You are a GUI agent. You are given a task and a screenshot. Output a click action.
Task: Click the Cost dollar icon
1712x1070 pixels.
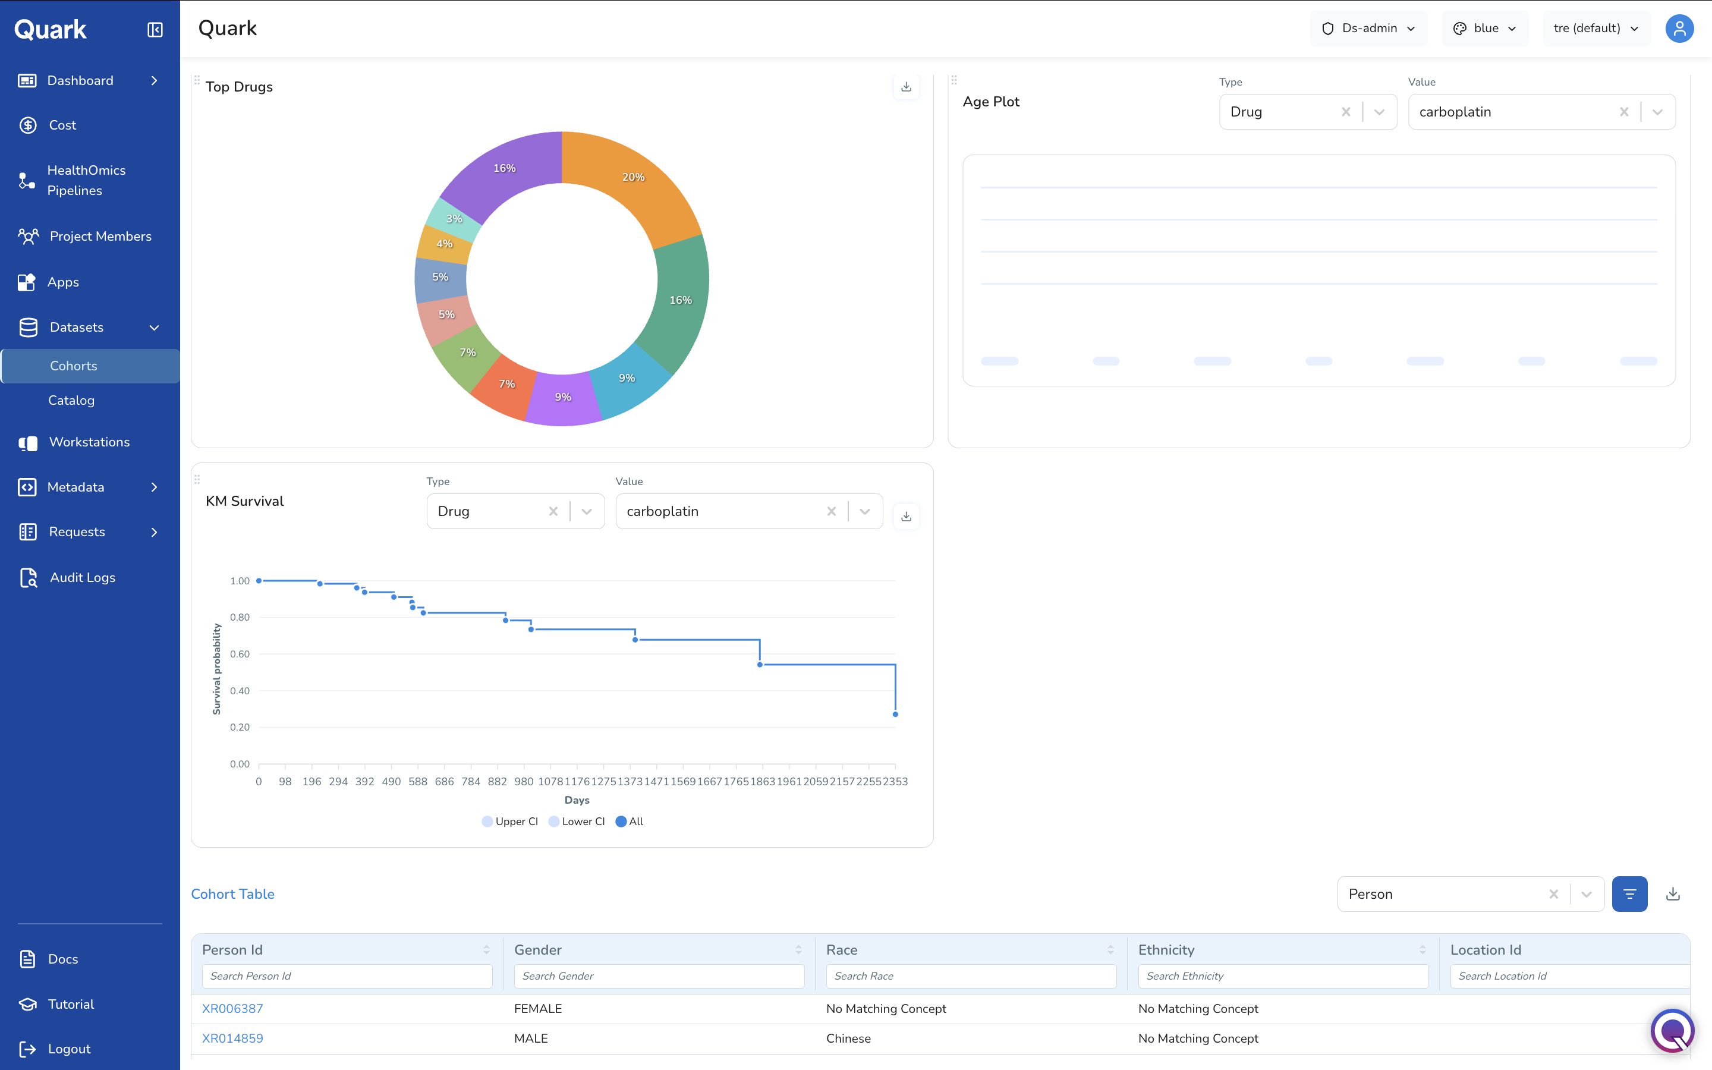27,125
